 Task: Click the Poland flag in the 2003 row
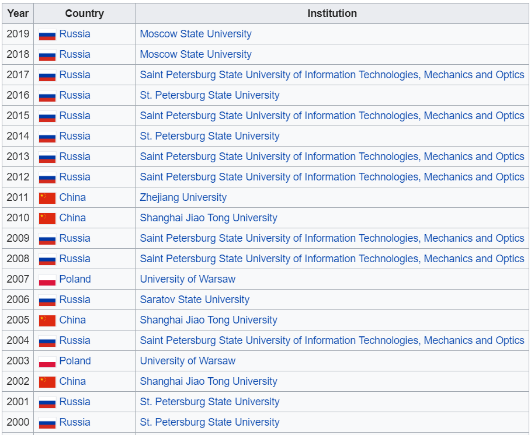coord(47,361)
